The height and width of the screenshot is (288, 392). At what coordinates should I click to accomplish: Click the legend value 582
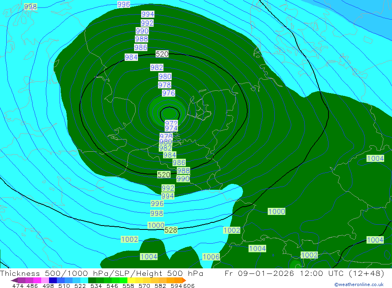pyautogui.click(x=160, y=286)
